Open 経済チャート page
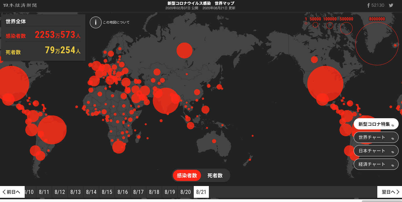The image size is (402, 202). (376, 164)
